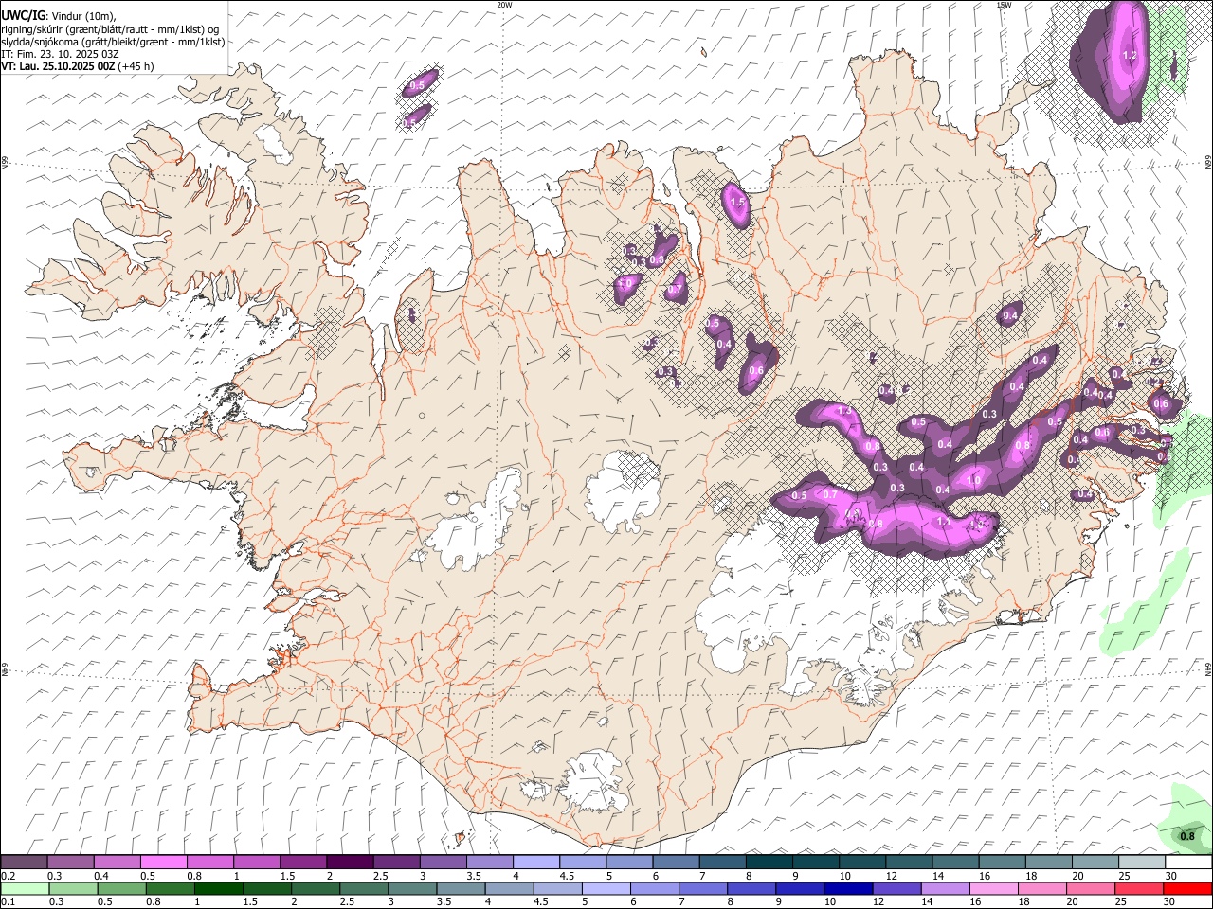
Task: Select darkest green bottom swatch between 1 and 1.5
Action: [x=218, y=888]
